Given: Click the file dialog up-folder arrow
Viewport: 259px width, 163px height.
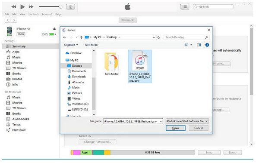Looking at the screenshot, I should click(x=81, y=37).
